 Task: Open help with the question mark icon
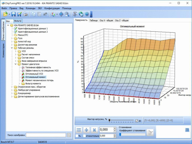87,14
